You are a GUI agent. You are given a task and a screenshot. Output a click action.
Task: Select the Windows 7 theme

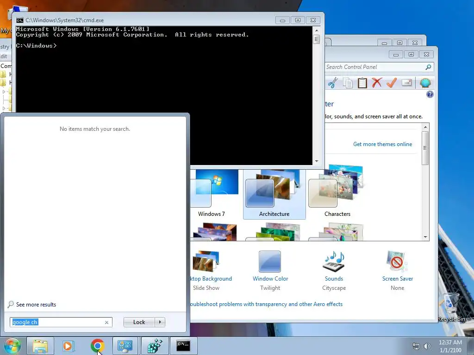214,194
